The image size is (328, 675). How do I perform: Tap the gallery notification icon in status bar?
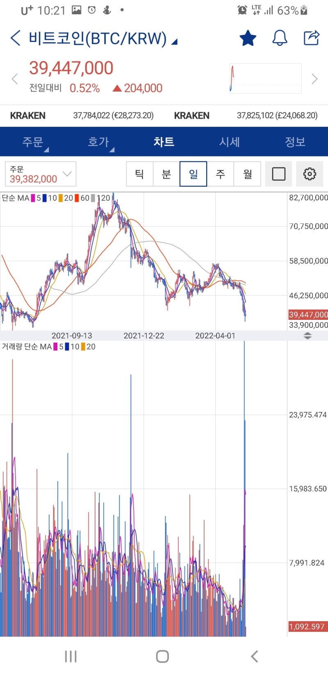(77, 10)
